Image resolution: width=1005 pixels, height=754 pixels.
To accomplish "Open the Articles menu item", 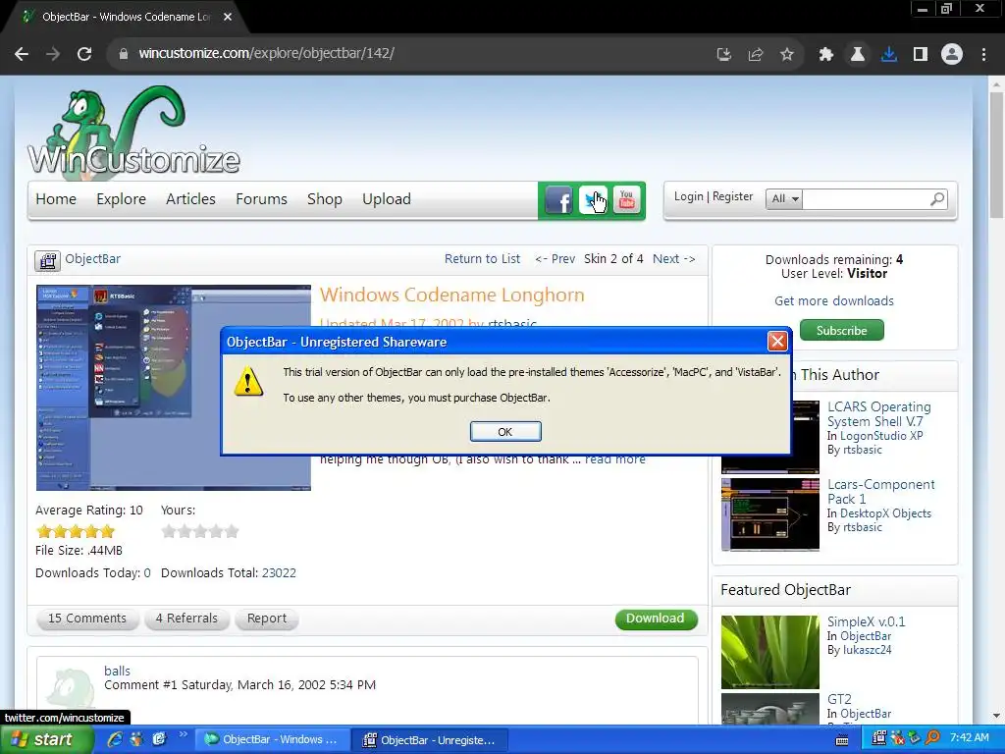I will (x=190, y=199).
